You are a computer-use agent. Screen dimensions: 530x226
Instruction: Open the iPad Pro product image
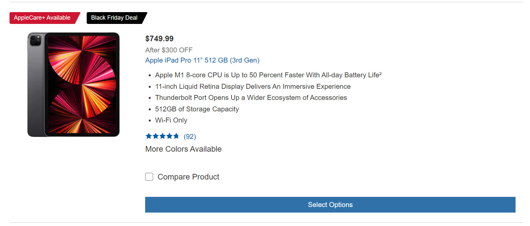tap(74, 85)
